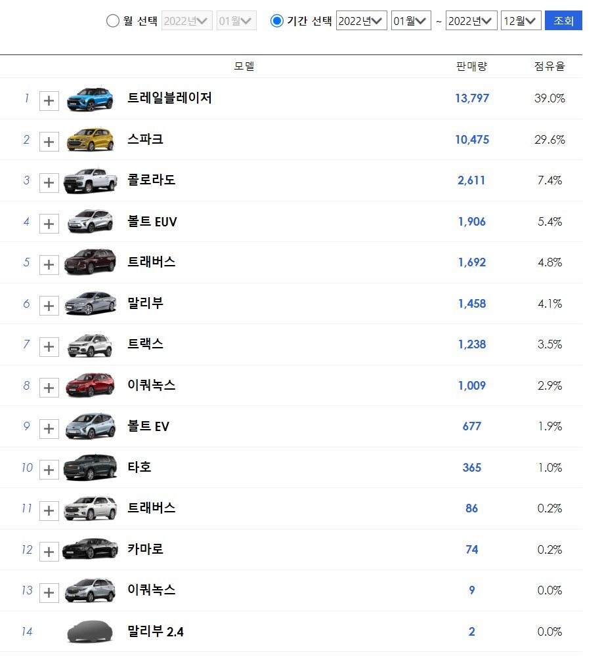The width and height of the screenshot is (602, 658).
Task: Expand the 볼트 EV row plus icon
Action: [49, 429]
